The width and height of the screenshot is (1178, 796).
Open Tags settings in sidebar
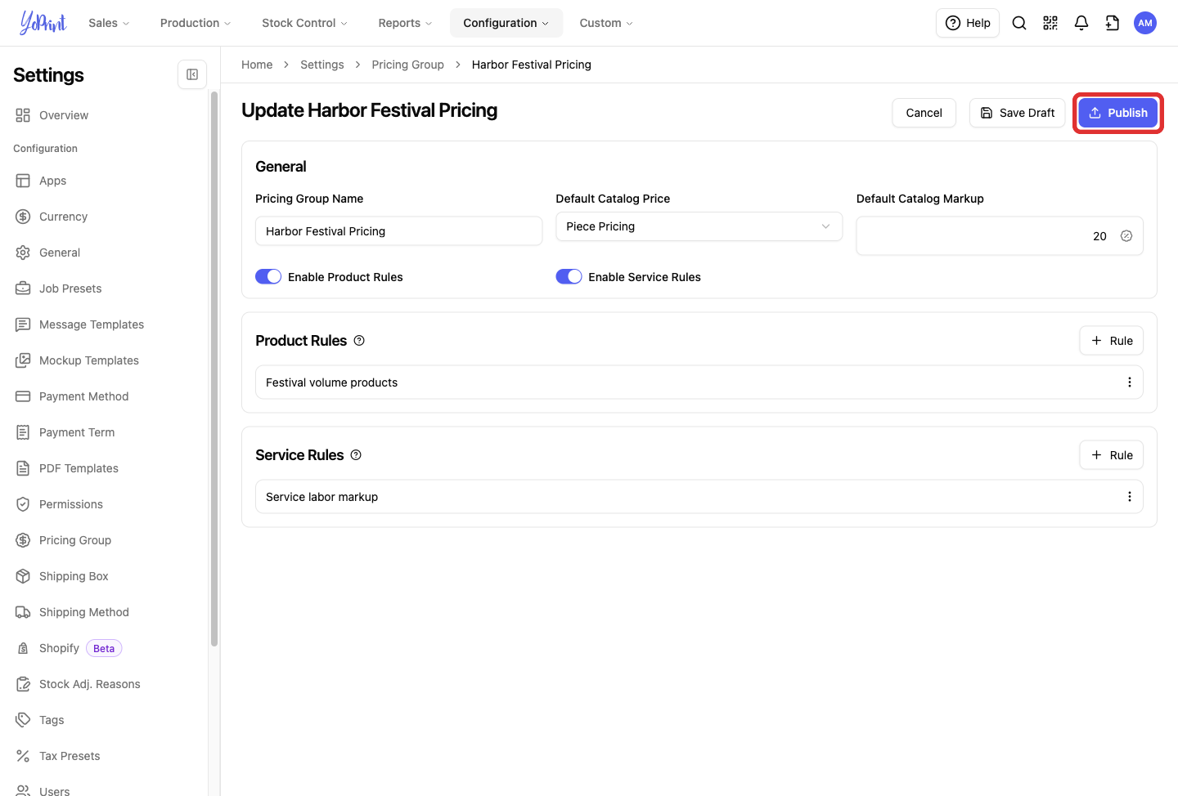click(x=52, y=720)
